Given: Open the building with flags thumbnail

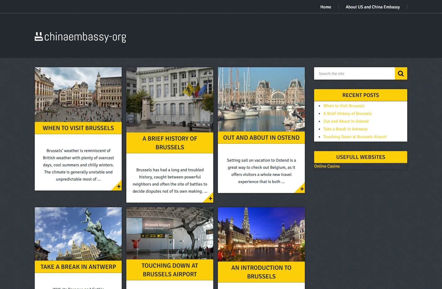Looking at the screenshot, I should (170, 100).
